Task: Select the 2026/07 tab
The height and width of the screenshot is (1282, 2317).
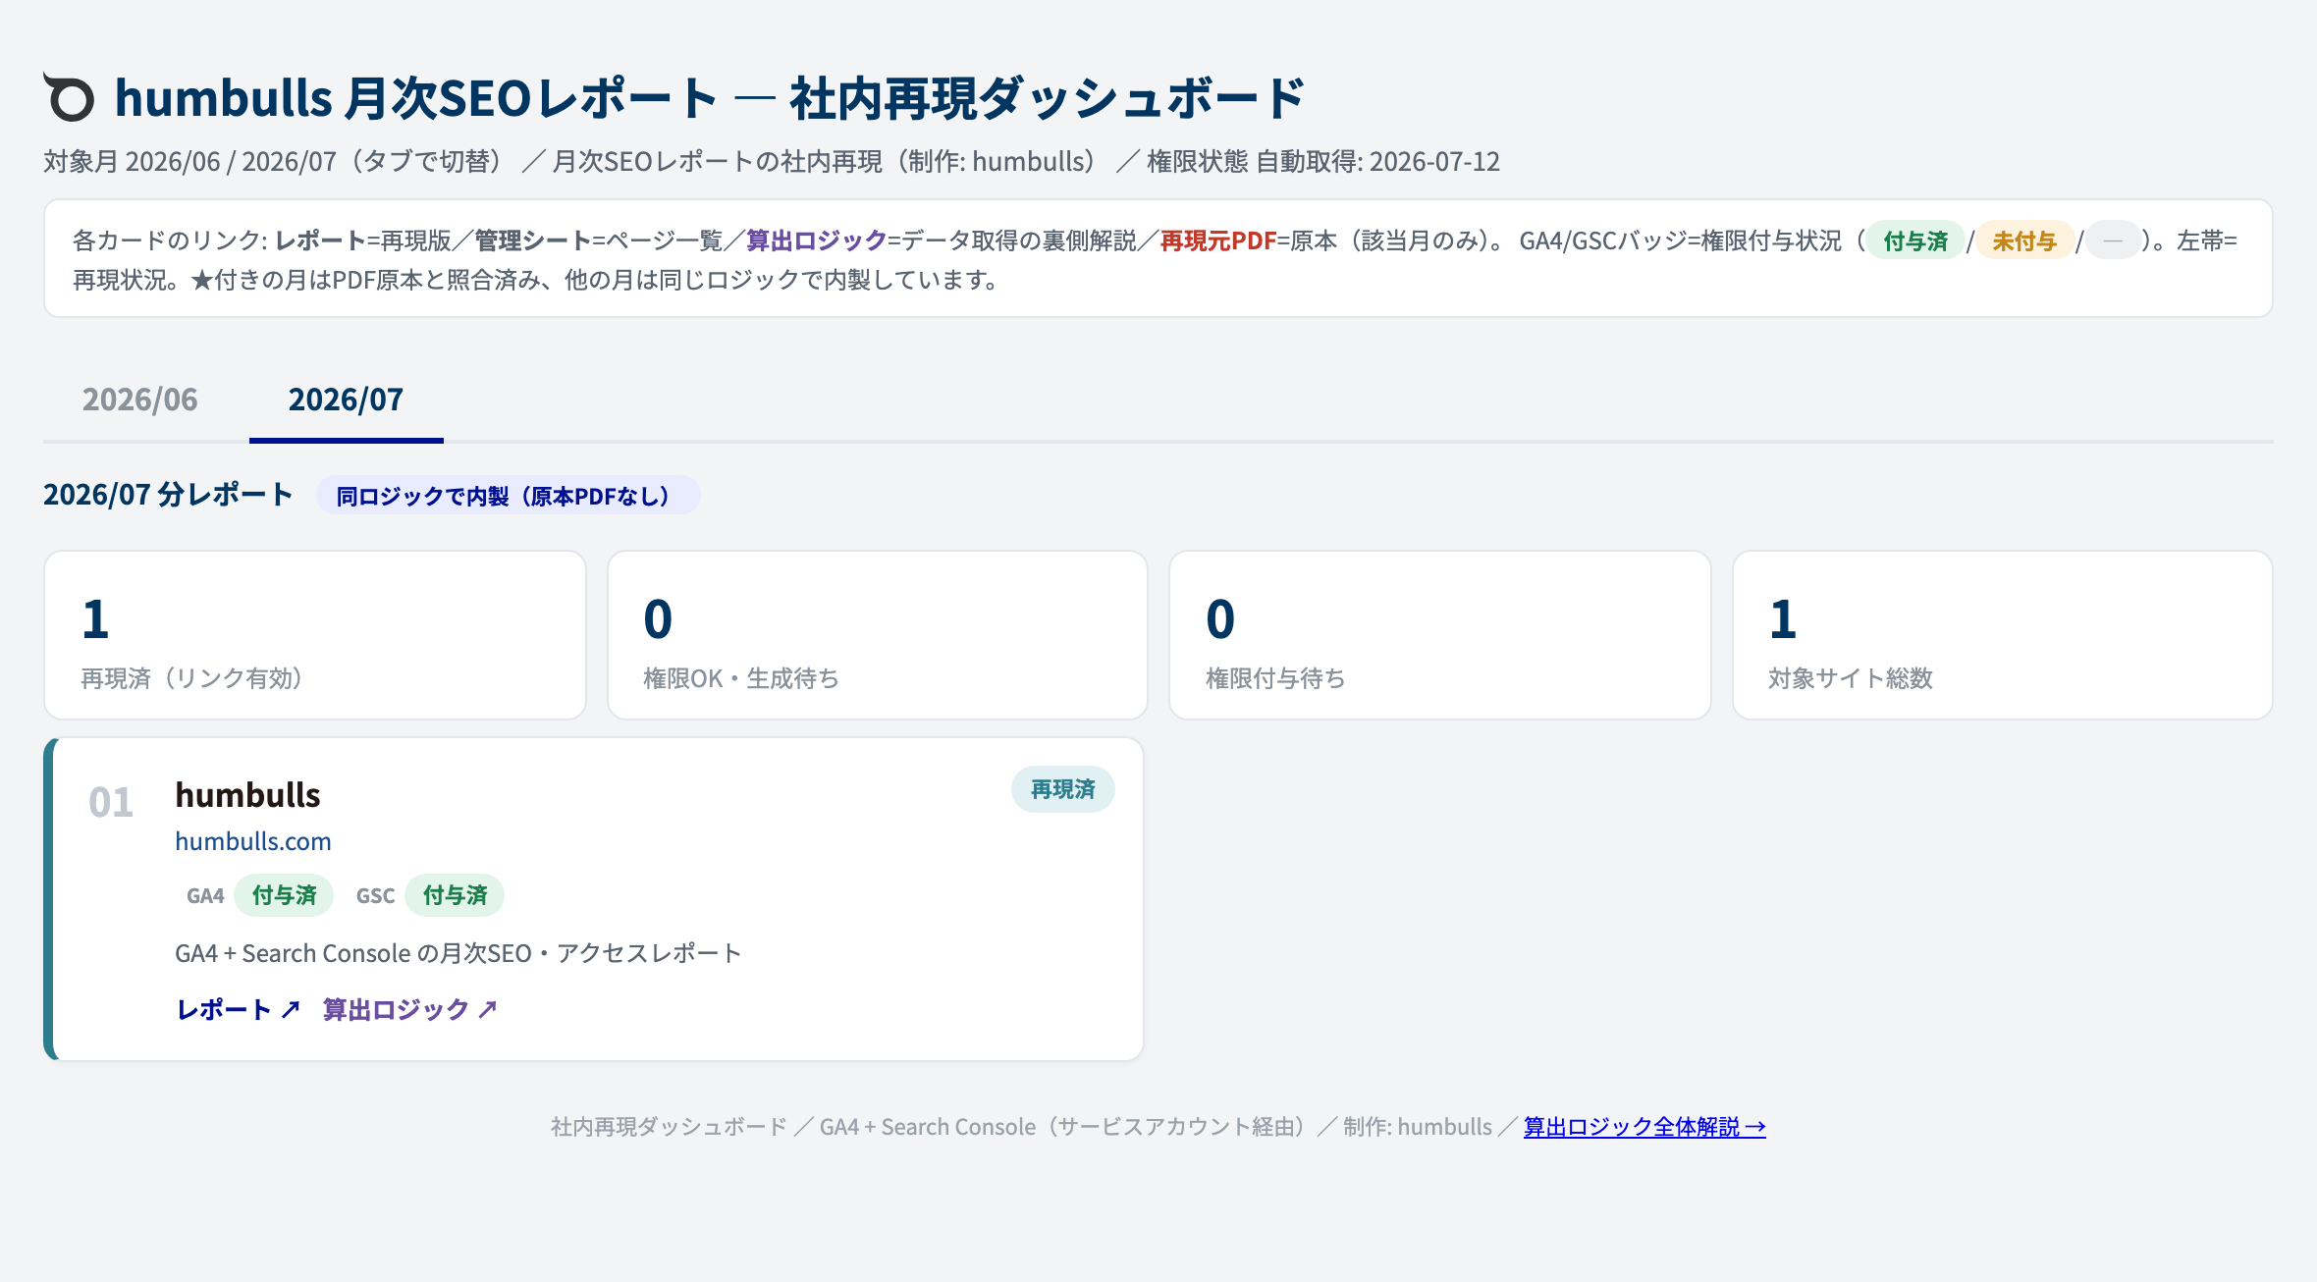Action: [346, 400]
